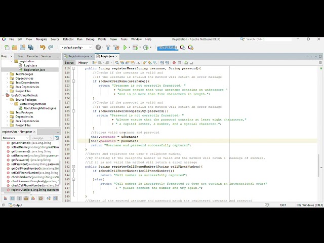Click the Navigator horizontal scrollbar
This screenshot has height=243, width=324.
coord(17,193)
